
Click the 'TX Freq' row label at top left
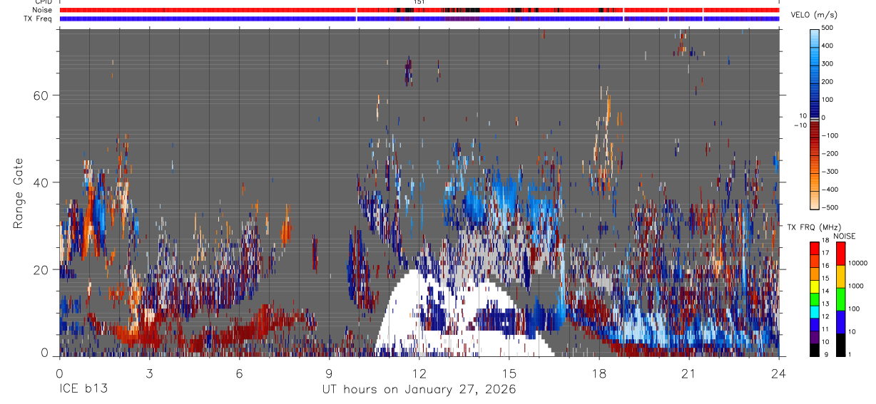[38, 19]
